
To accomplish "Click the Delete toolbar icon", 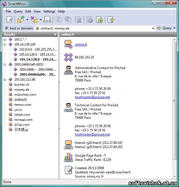I will tap(78, 20).
